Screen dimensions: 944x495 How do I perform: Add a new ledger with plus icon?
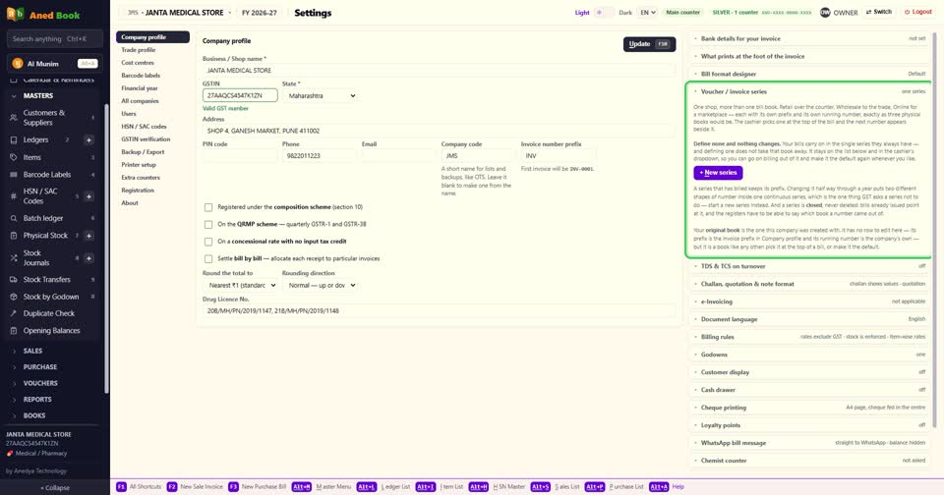coord(88,139)
